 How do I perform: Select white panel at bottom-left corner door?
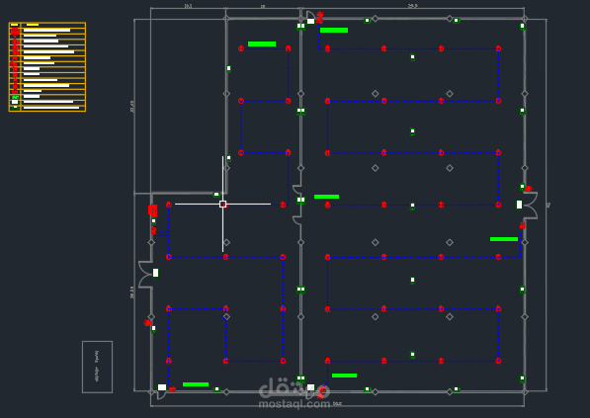click(x=162, y=387)
